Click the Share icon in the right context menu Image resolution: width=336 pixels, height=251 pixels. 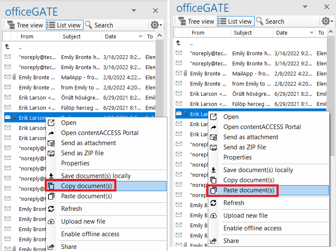(x=213, y=241)
